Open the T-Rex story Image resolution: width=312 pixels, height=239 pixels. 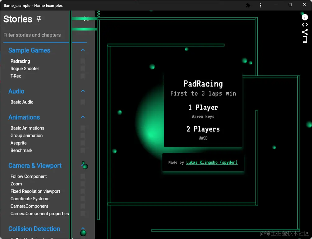[x=16, y=76]
